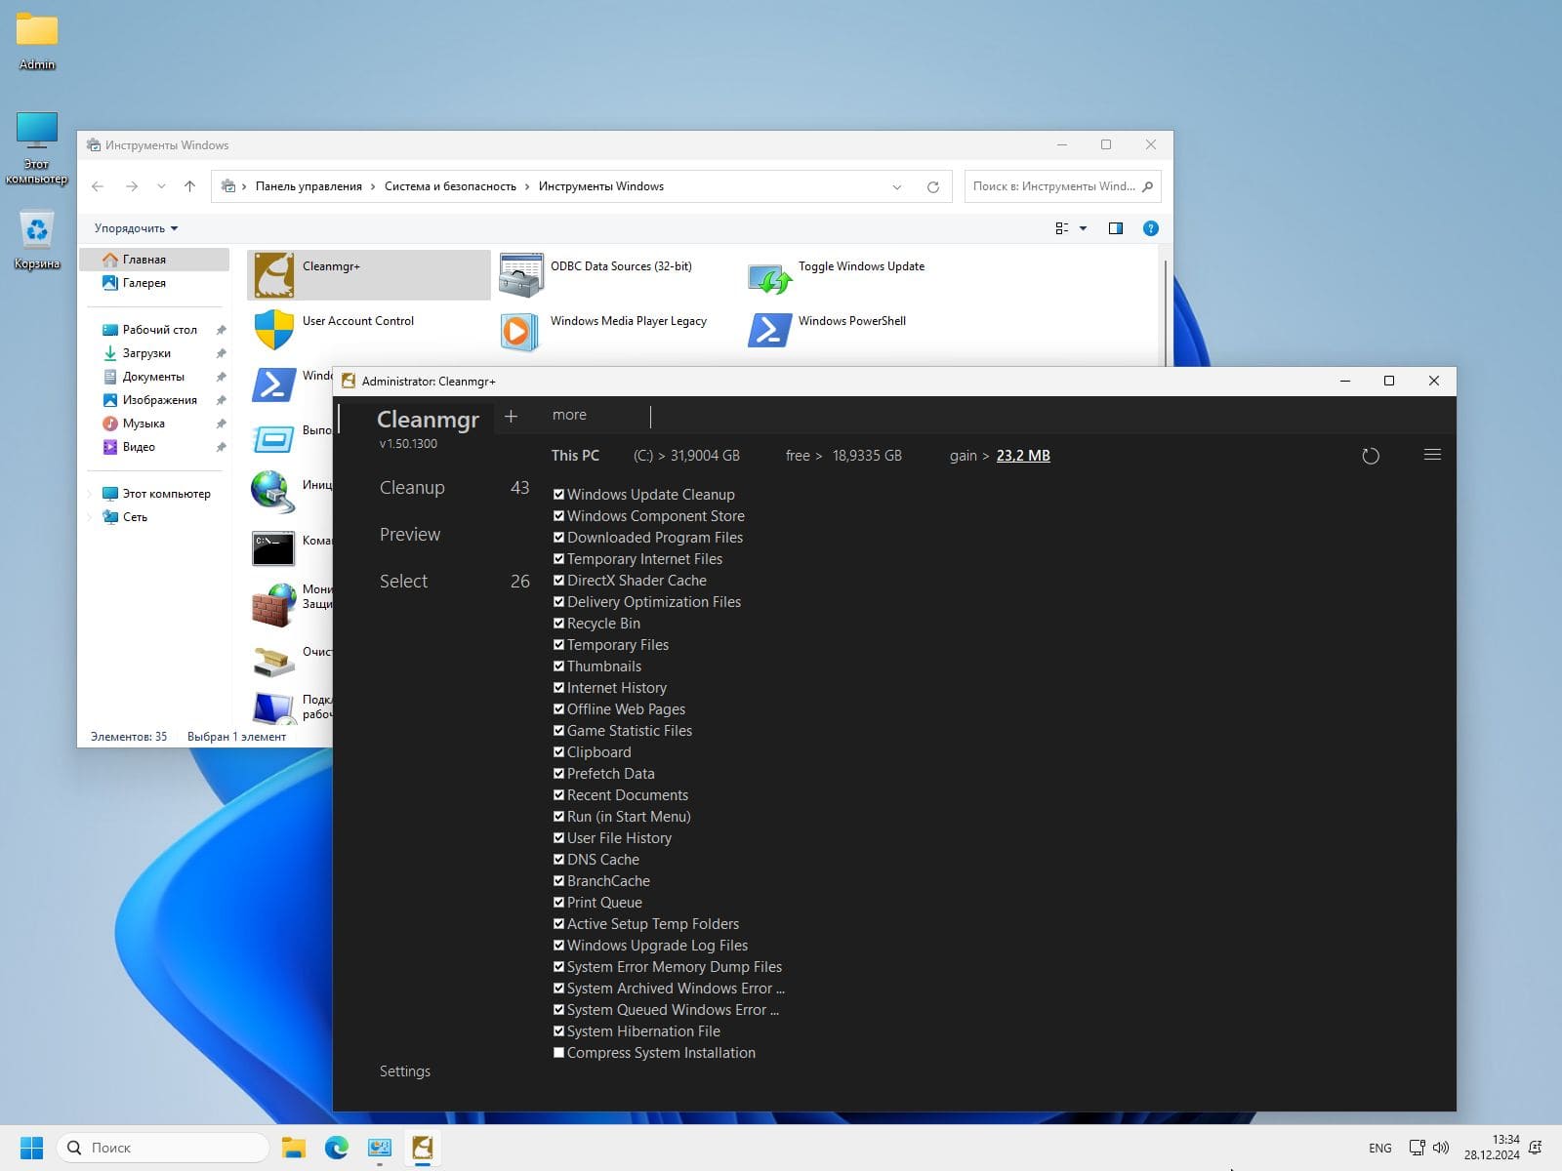Click the notifications icon in the tray
The width and height of the screenshot is (1562, 1171).
tap(1537, 1148)
